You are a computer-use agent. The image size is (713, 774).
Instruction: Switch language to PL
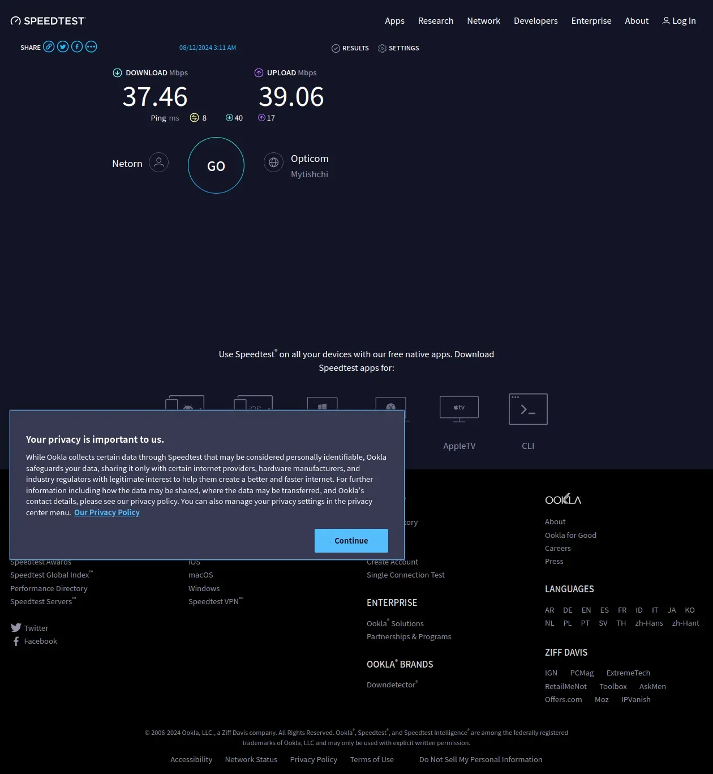click(568, 623)
